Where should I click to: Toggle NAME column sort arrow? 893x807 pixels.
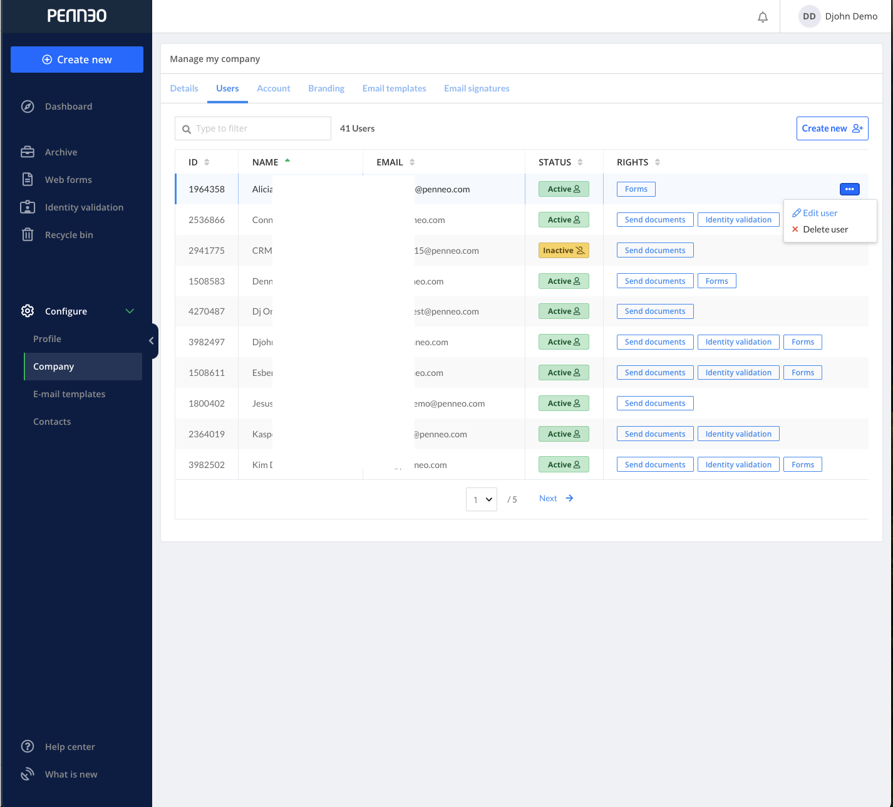click(287, 161)
